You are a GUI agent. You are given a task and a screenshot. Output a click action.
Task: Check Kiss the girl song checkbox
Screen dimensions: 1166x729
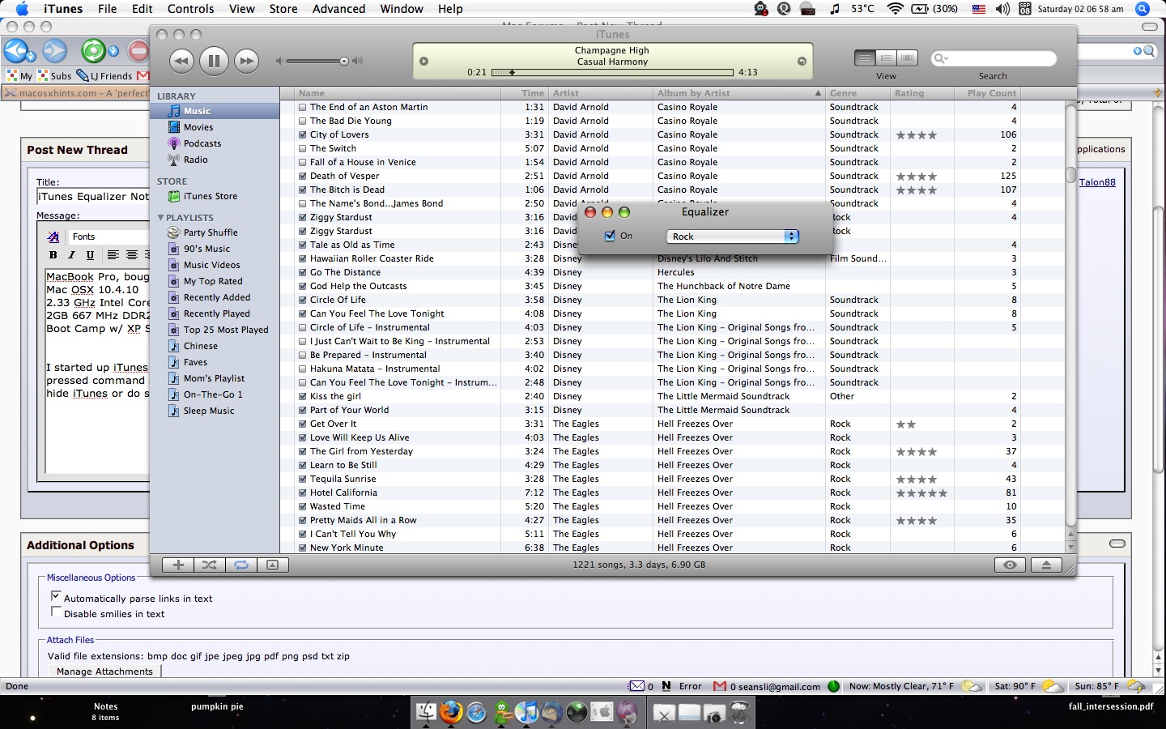coord(302,396)
